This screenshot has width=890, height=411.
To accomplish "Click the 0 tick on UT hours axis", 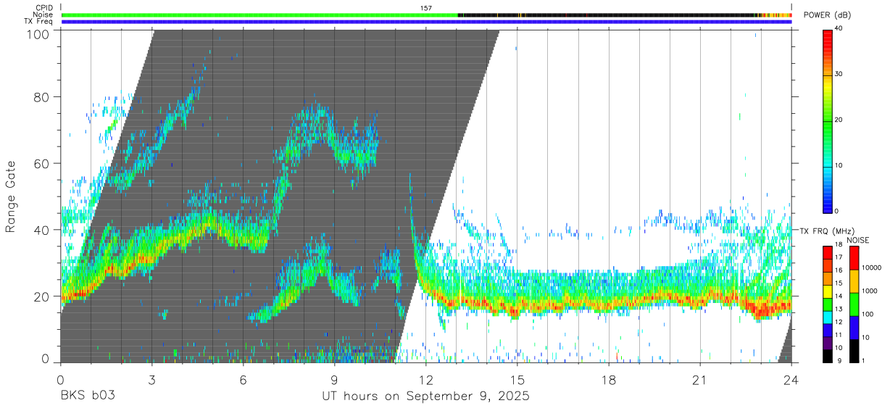I will [x=60, y=379].
